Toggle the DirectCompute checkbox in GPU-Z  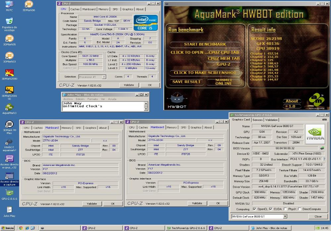point(300,209)
